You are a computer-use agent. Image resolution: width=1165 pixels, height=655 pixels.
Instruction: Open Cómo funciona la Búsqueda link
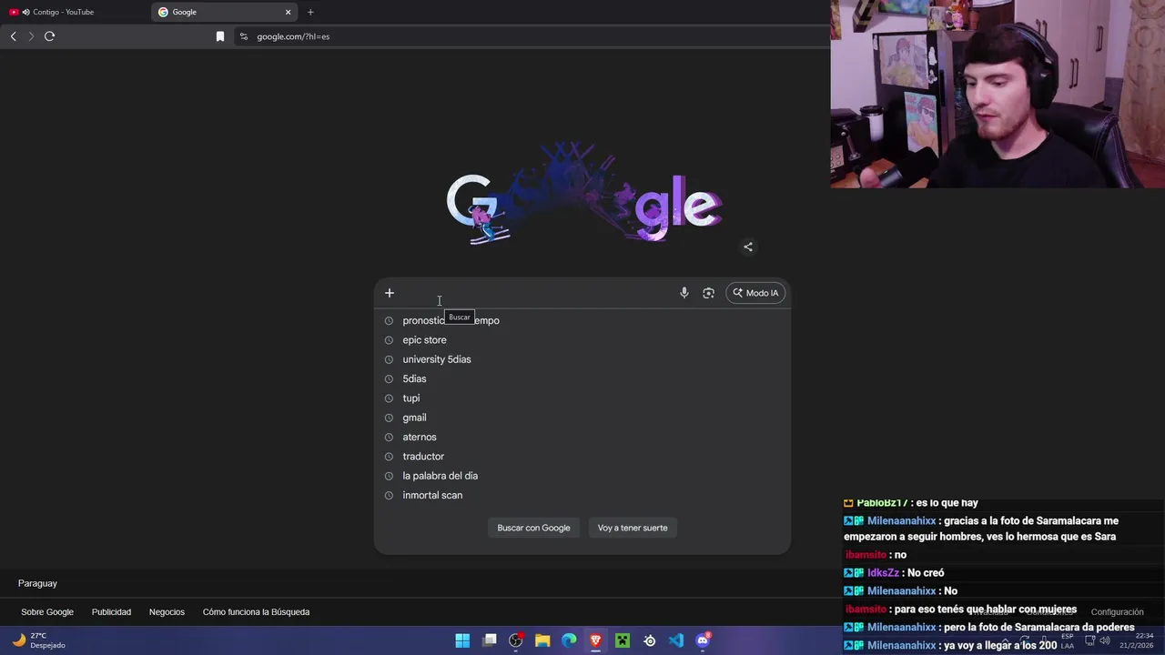pyautogui.click(x=256, y=612)
